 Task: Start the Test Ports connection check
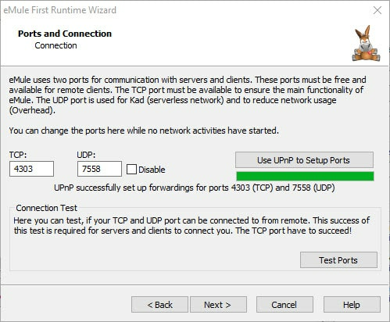tap(338, 260)
